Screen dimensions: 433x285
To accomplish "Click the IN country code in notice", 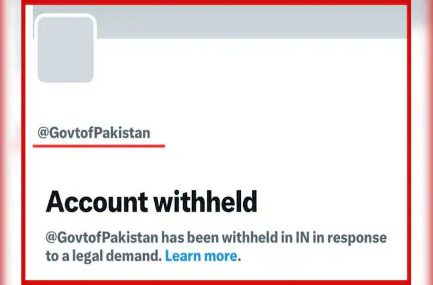I will [x=303, y=237].
